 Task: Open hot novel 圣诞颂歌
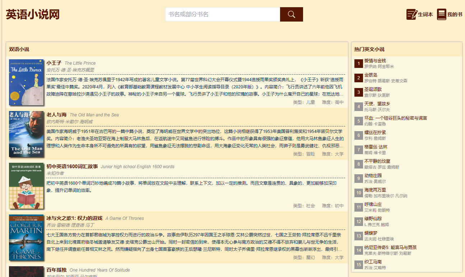pyautogui.click(x=373, y=89)
